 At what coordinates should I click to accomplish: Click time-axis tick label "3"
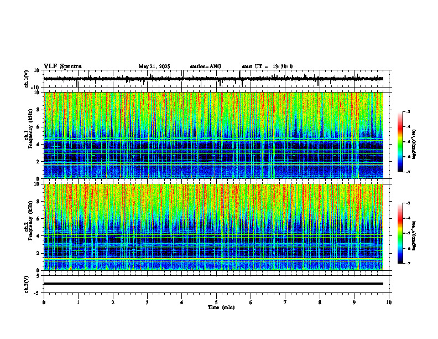pyautogui.click(x=147, y=302)
